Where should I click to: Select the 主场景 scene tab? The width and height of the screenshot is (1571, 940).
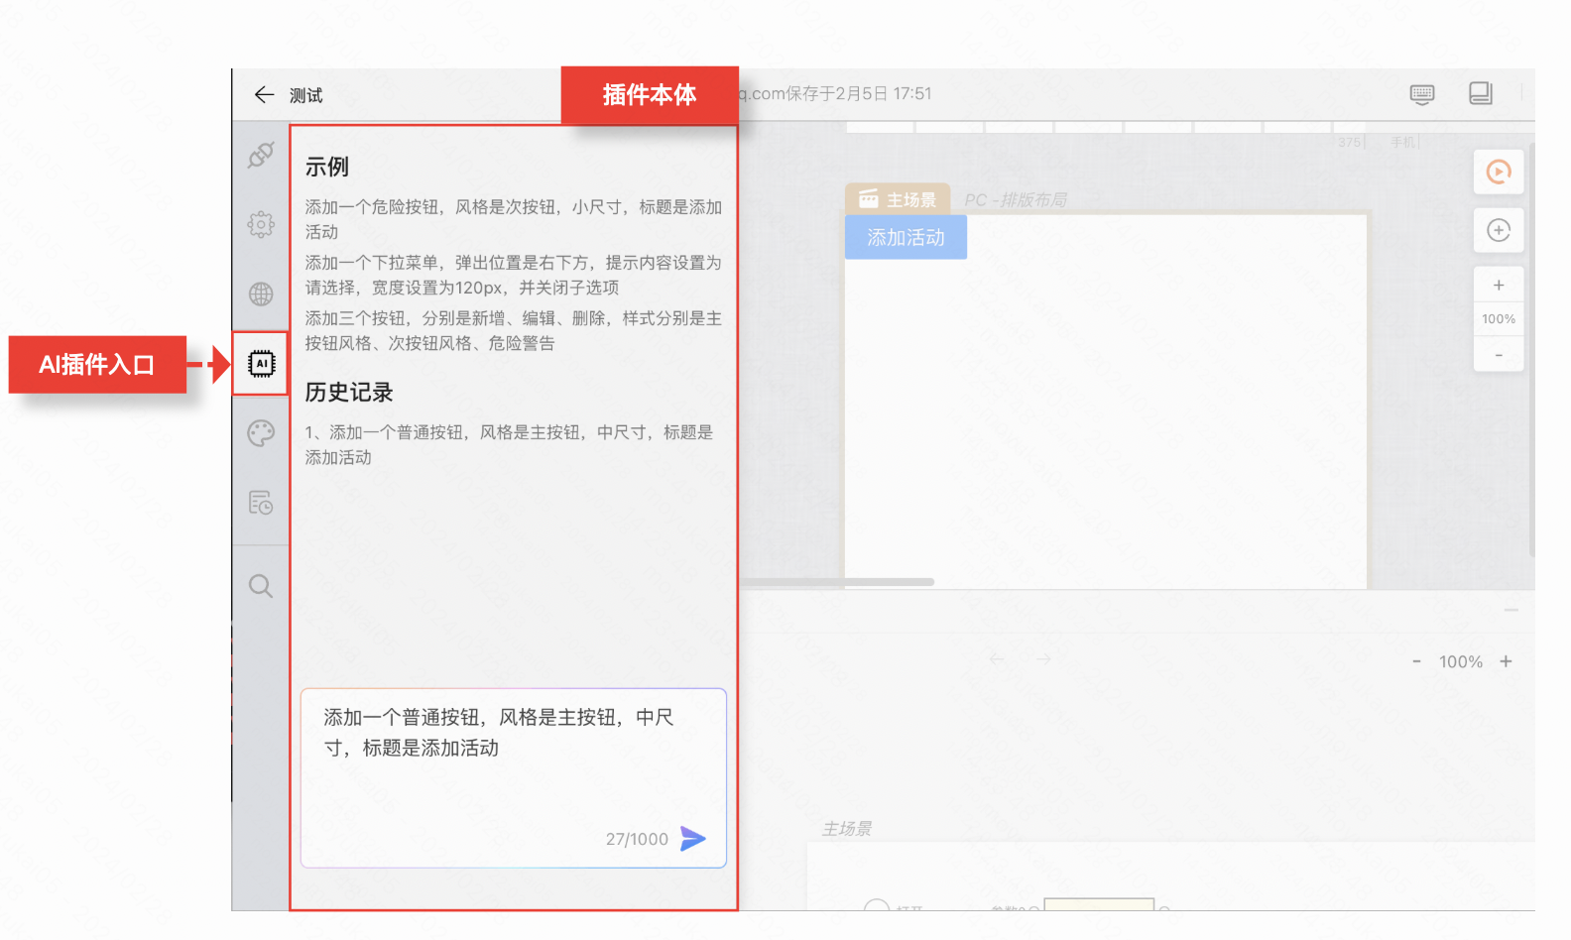898,199
